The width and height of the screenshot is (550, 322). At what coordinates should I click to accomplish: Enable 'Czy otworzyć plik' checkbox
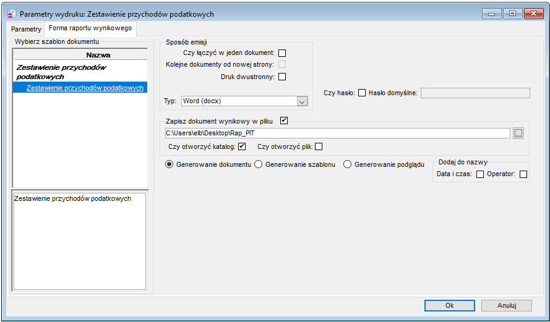(319, 146)
